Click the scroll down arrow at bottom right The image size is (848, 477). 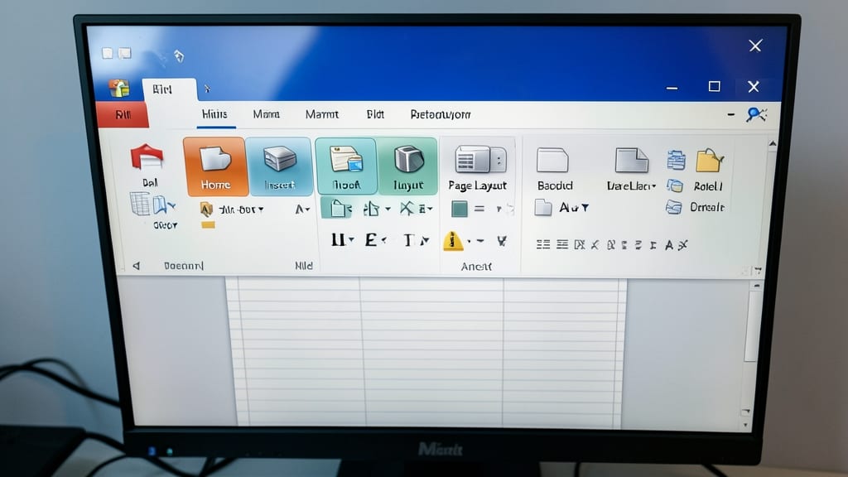[x=746, y=426]
